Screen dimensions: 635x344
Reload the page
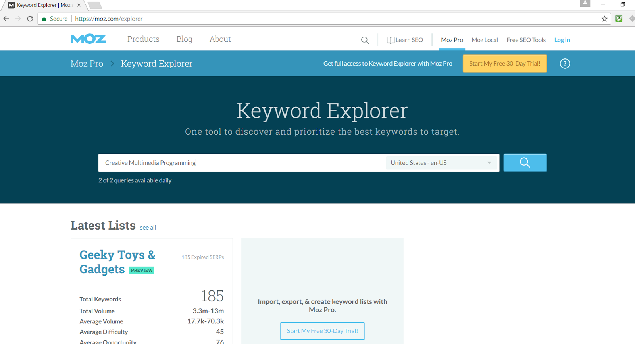click(x=30, y=19)
